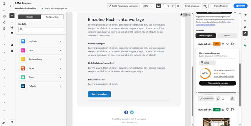The image size is (251, 126).
Task: Switch to the Module tab
Action: (30, 17)
